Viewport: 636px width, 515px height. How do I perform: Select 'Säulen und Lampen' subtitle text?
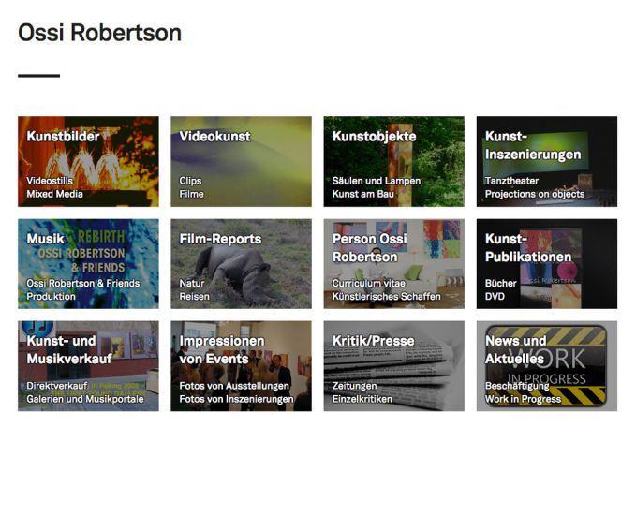[x=376, y=181]
